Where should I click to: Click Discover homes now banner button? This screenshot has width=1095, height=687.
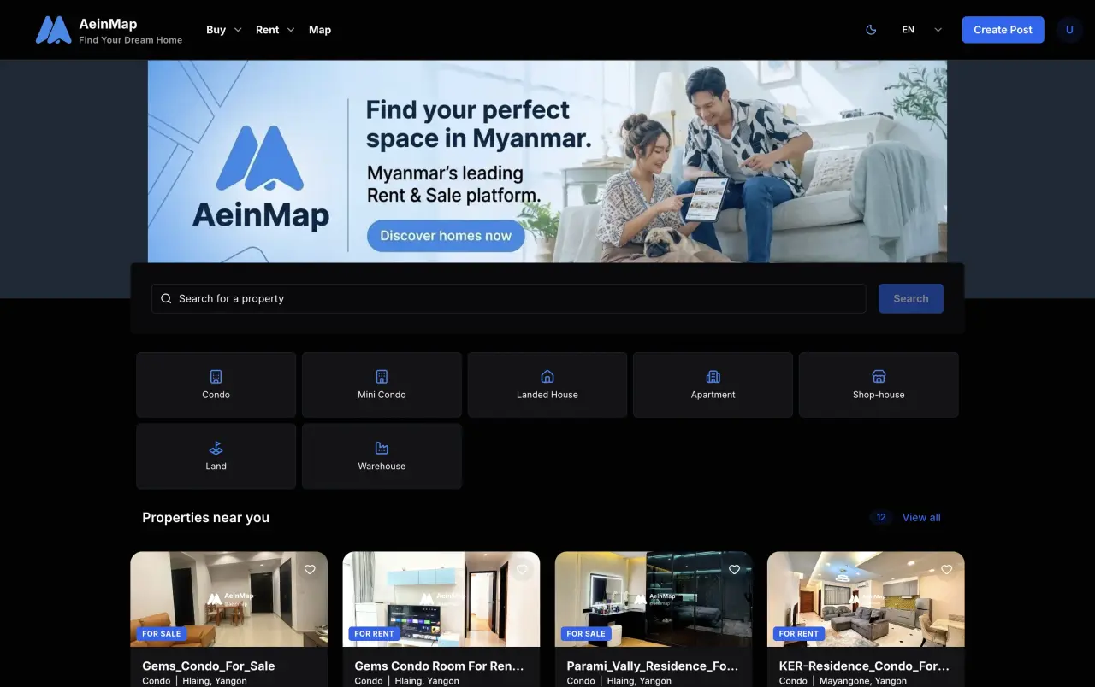point(446,236)
